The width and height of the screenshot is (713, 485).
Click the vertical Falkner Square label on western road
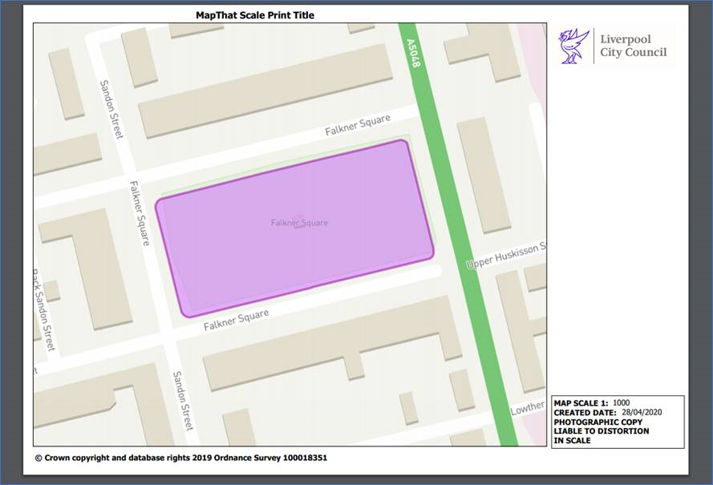[x=140, y=213]
